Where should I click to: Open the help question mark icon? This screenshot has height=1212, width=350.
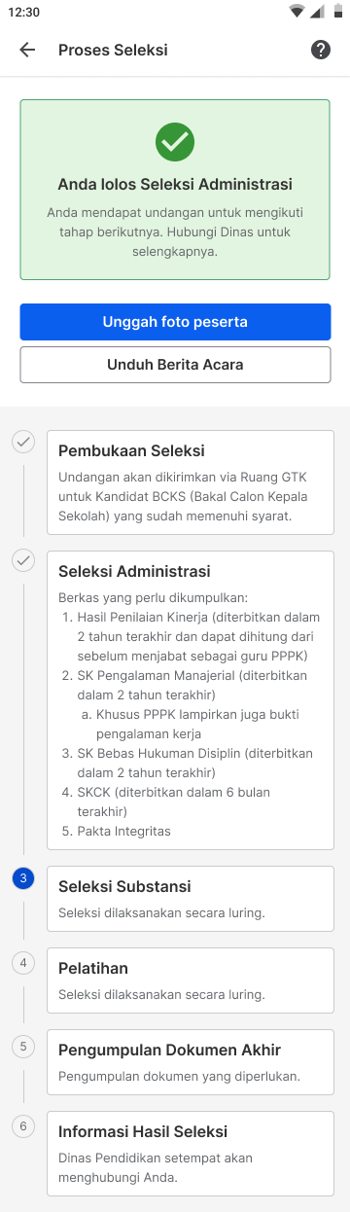[x=321, y=50]
